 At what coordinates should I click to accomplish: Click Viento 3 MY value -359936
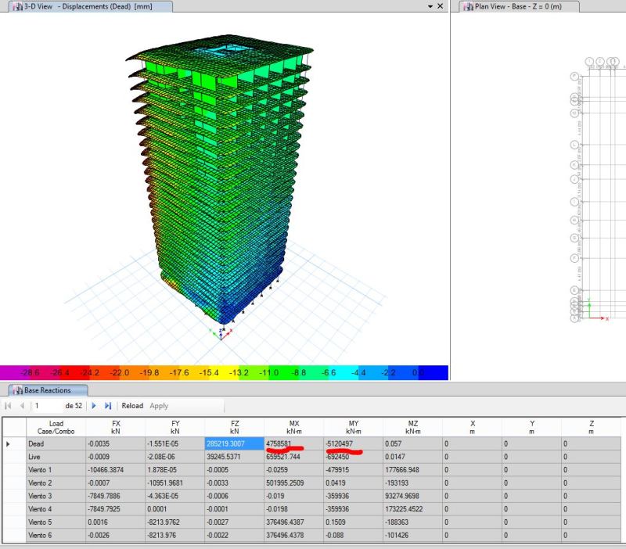[x=354, y=496]
